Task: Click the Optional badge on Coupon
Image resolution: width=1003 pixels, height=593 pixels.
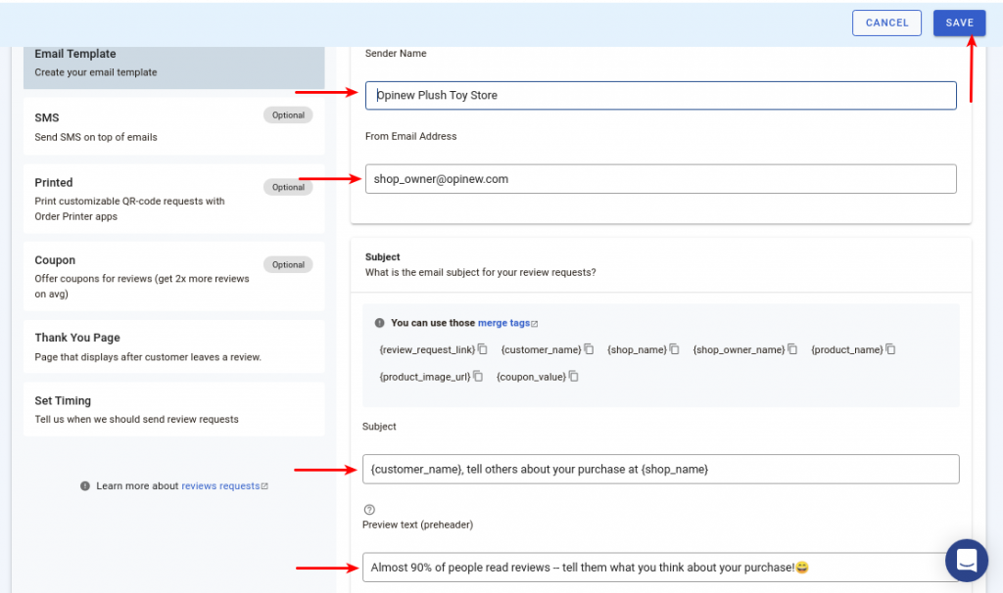Action: pos(288,264)
